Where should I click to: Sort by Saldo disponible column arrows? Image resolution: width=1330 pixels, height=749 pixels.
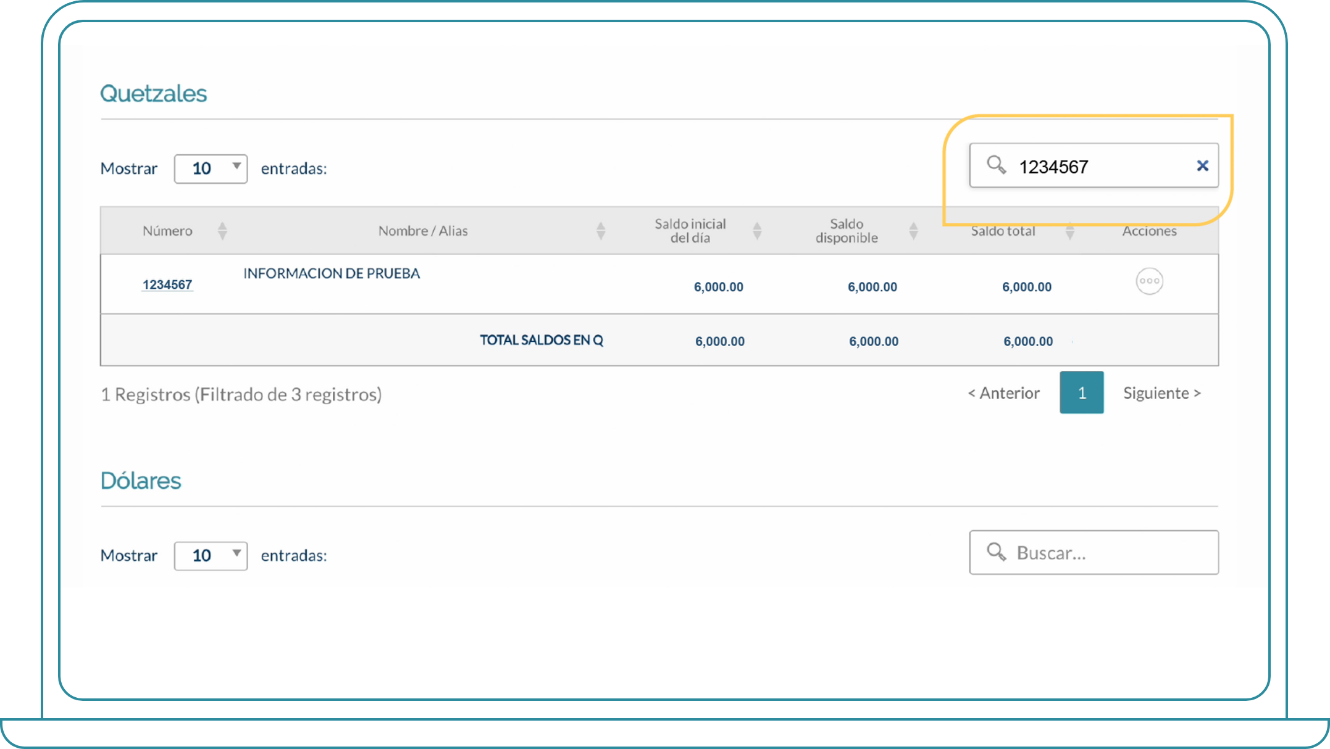913,231
